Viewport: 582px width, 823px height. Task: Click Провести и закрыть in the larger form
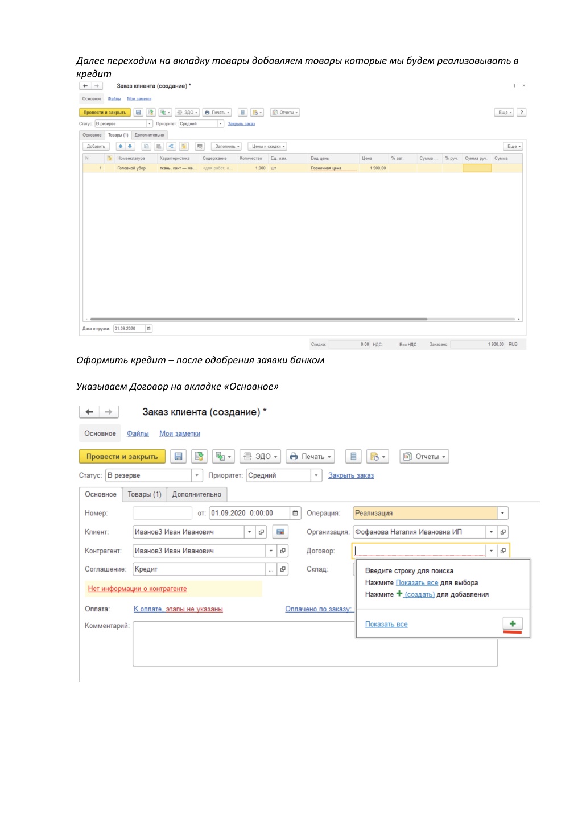coord(122,456)
